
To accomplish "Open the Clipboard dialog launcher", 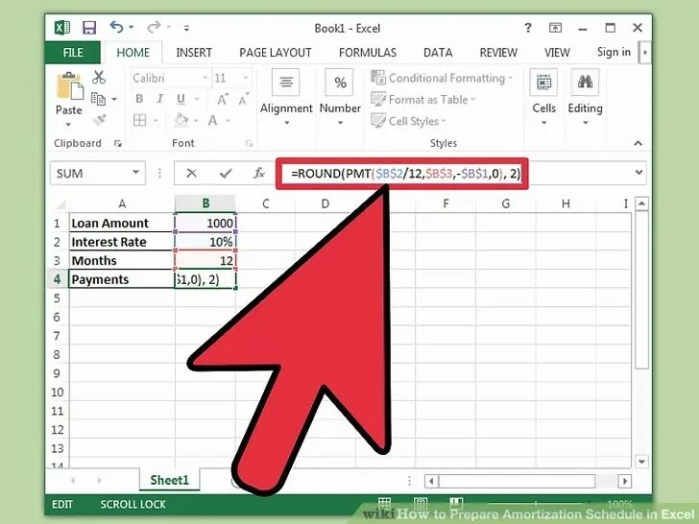I will [118, 144].
